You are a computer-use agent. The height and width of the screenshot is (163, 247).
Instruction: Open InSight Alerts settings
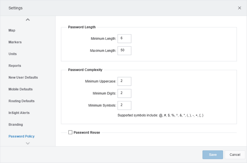coord(19,113)
